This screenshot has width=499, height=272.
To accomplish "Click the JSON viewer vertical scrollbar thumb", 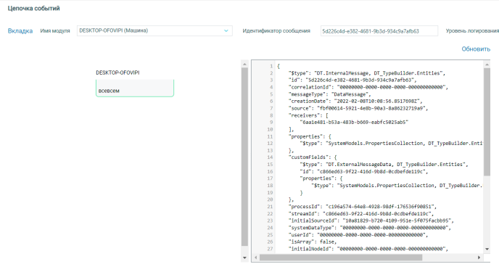I will (x=487, y=122).
